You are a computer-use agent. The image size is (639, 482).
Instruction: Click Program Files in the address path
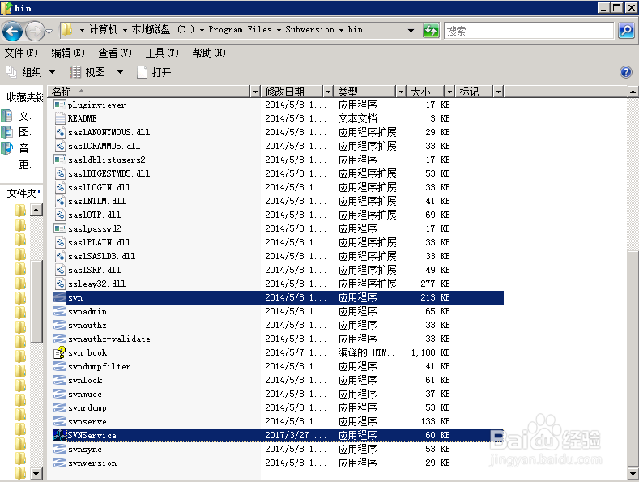pos(240,29)
